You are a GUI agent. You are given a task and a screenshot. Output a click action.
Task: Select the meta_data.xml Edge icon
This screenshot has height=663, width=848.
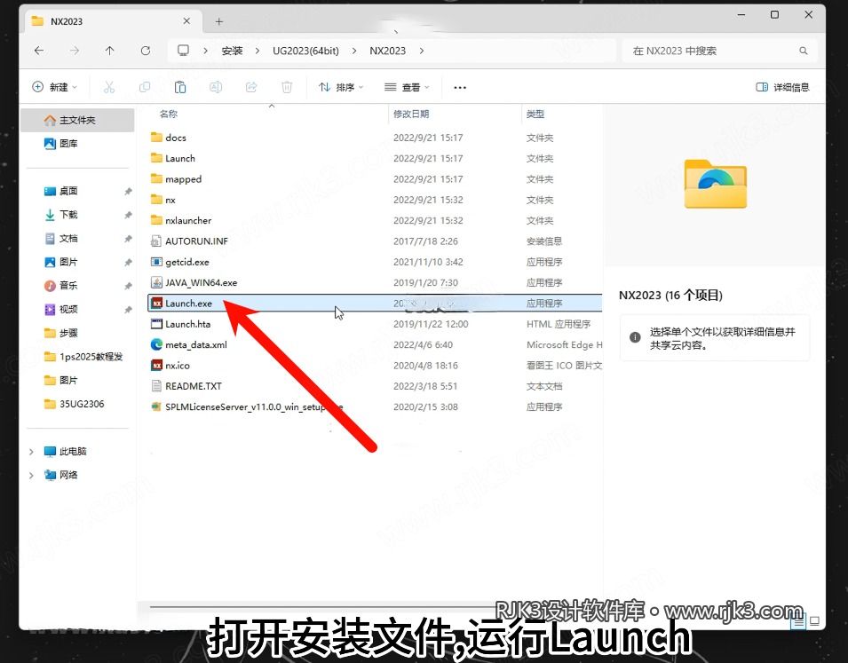pyautogui.click(x=156, y=344)
